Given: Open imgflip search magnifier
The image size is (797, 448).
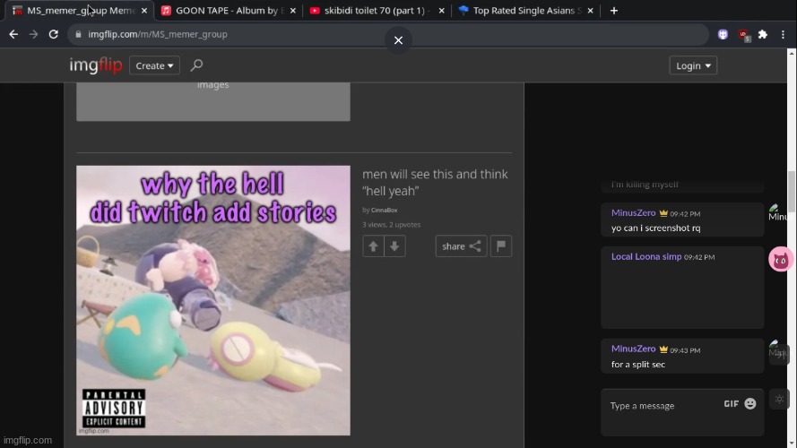Looking at the screenshot, I should coord(196,65).
